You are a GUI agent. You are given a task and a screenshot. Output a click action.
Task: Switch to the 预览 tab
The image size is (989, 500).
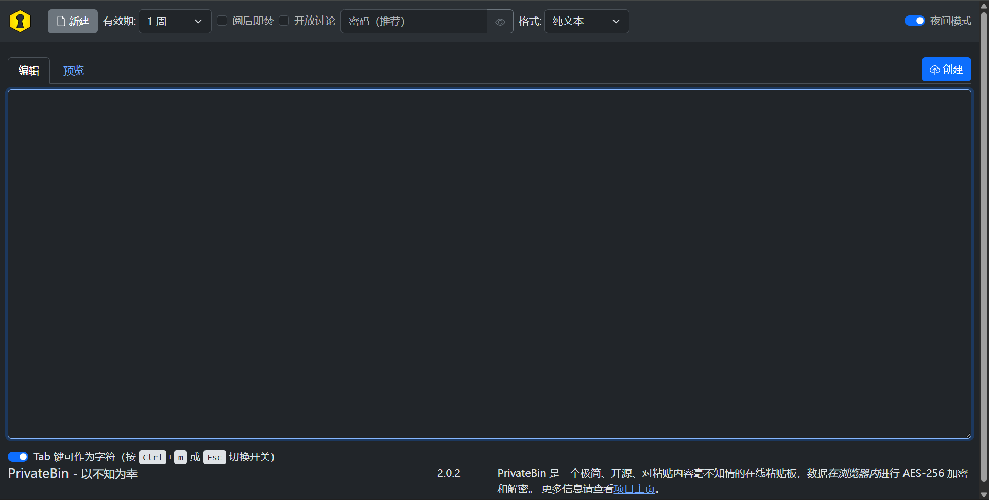73,71
